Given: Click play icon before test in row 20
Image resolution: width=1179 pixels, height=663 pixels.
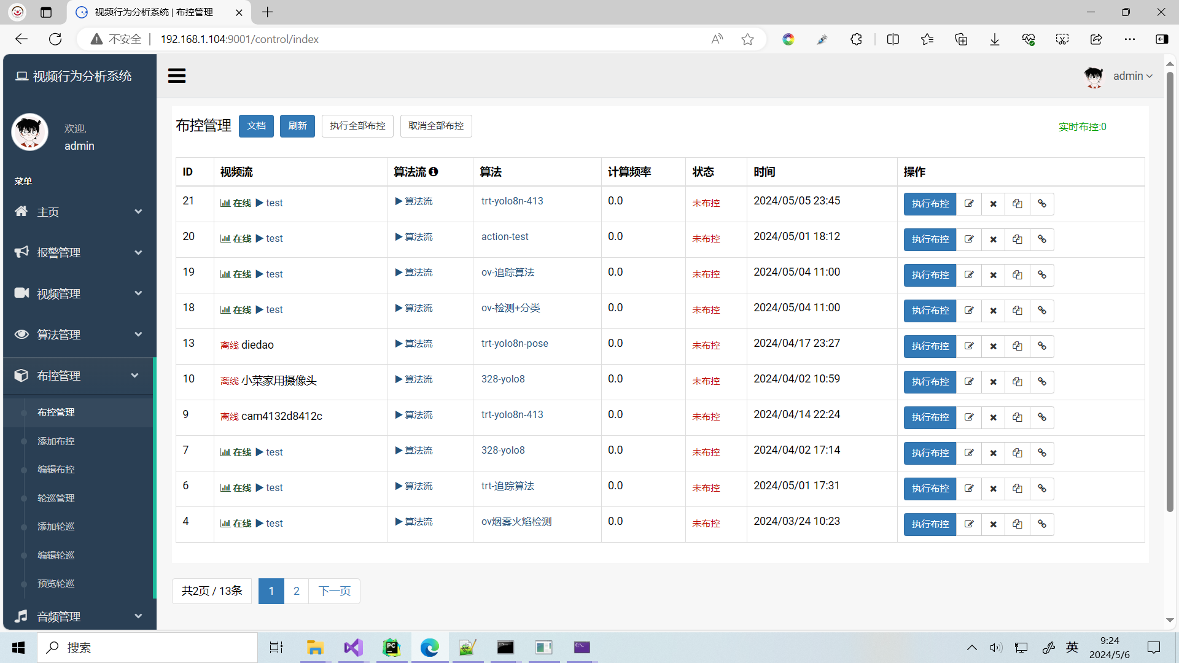Looking at the screenshot, I should click(x=259, y=238).
